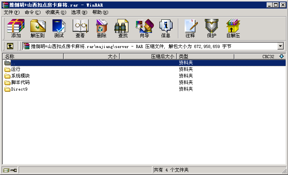Image resolution: width=288 pixels, height=175 pixels.
Task: Click the 测试 (Test) archive icon
Action: [59, 28]
